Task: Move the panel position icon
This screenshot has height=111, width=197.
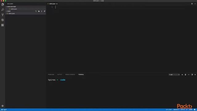Action: coord(192,75)
